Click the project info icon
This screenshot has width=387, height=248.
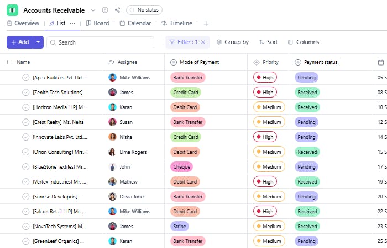(105, 10)
